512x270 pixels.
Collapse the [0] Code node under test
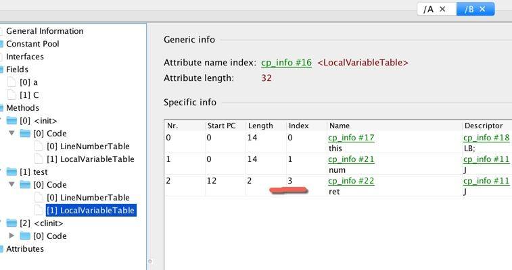[12, 185]
